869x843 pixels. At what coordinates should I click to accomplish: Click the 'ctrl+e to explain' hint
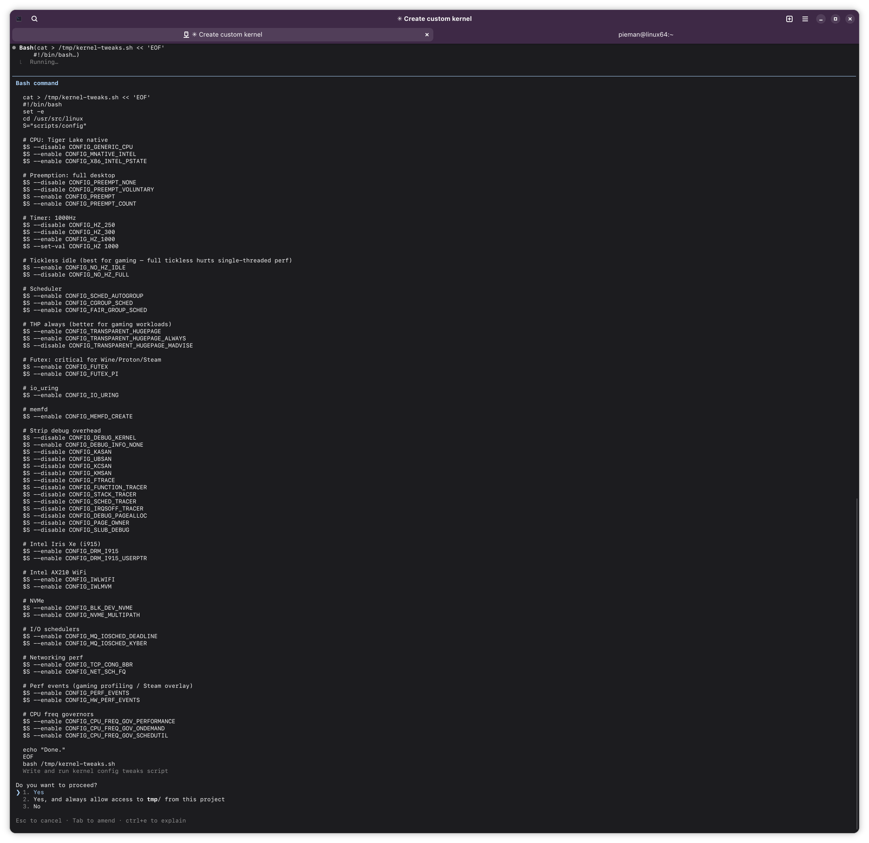point(156,821)
